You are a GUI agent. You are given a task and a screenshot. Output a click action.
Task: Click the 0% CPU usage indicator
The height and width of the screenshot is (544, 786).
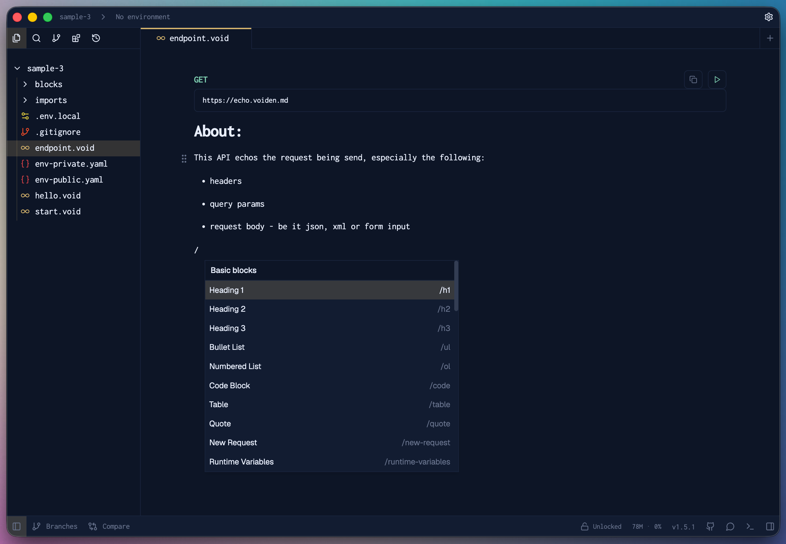coord(658,527)
